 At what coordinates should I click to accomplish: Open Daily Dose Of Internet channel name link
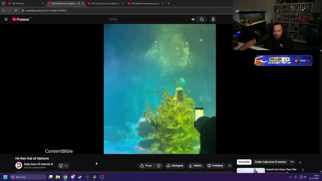coord(37,164)
